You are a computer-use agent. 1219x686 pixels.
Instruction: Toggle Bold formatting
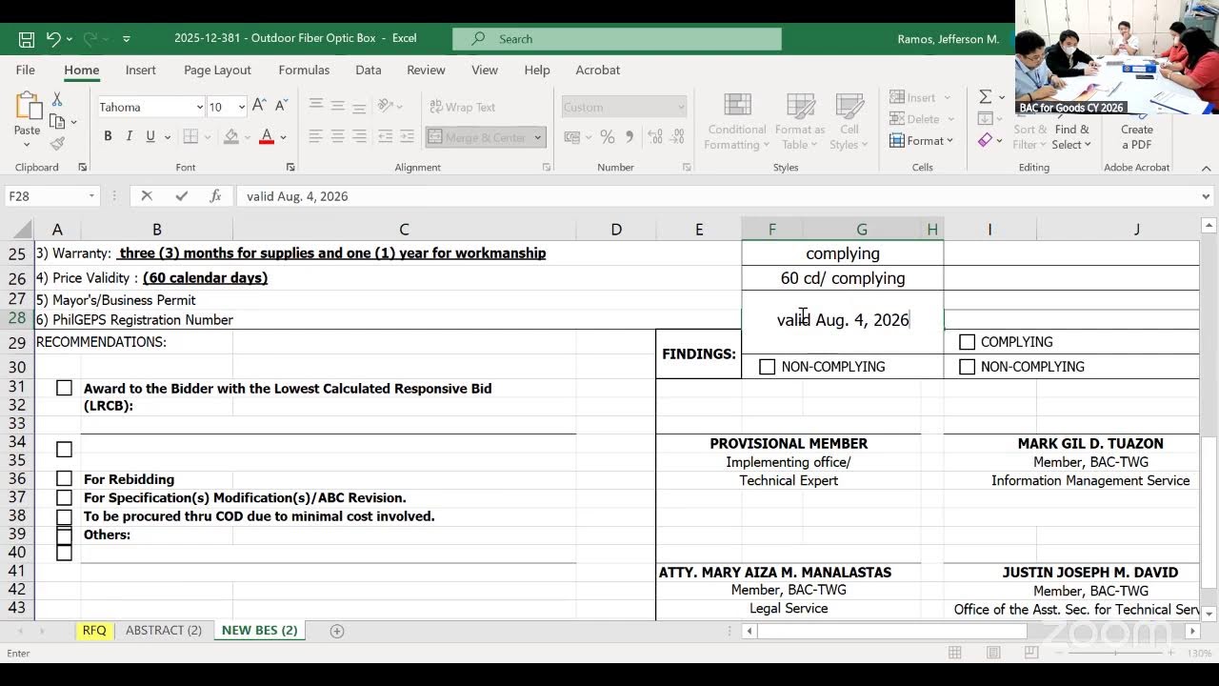coord(108,137)
